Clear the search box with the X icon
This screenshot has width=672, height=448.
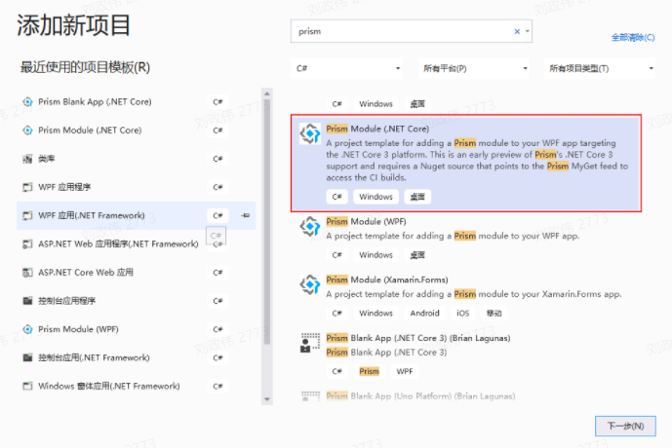pos(517,31)
